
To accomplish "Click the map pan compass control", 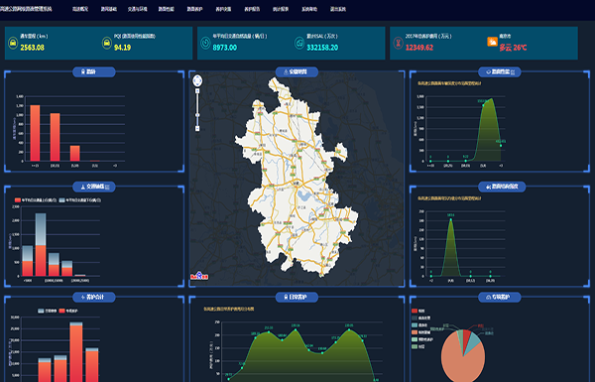I will click(197, 80).
